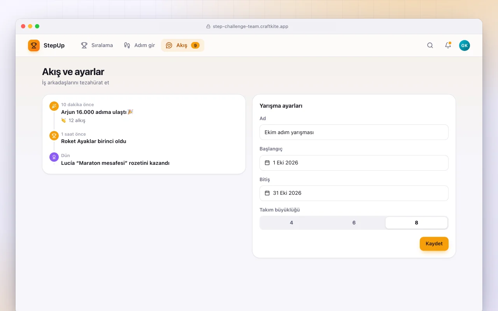Open notifications bell icon

[x=448, y=45]
